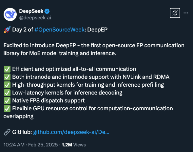Click the DeepSeek whale profile avatar

[x=10, y=14]
